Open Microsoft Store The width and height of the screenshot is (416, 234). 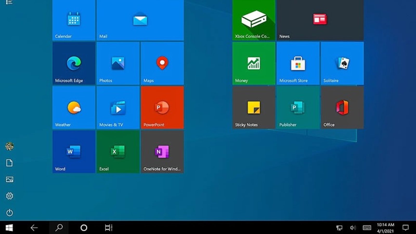click(x=297, y=63)
